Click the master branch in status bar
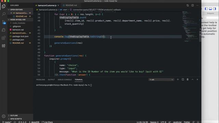 coord(7,122)
